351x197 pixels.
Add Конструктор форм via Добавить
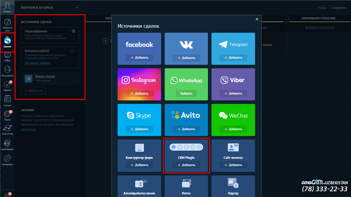coord(139,165)
